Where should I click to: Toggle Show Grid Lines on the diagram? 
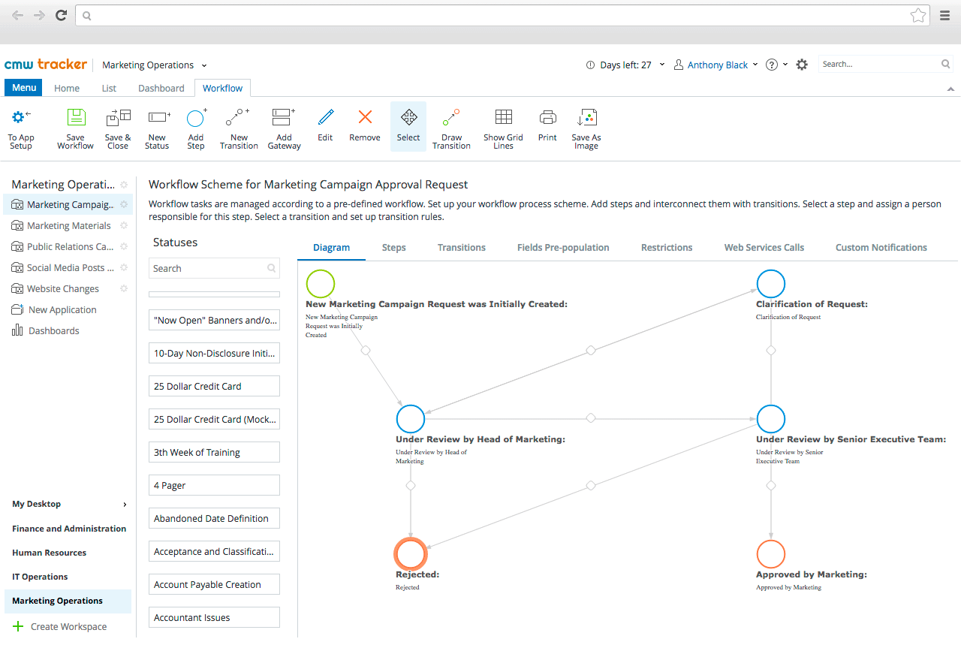tap(502, 126)
